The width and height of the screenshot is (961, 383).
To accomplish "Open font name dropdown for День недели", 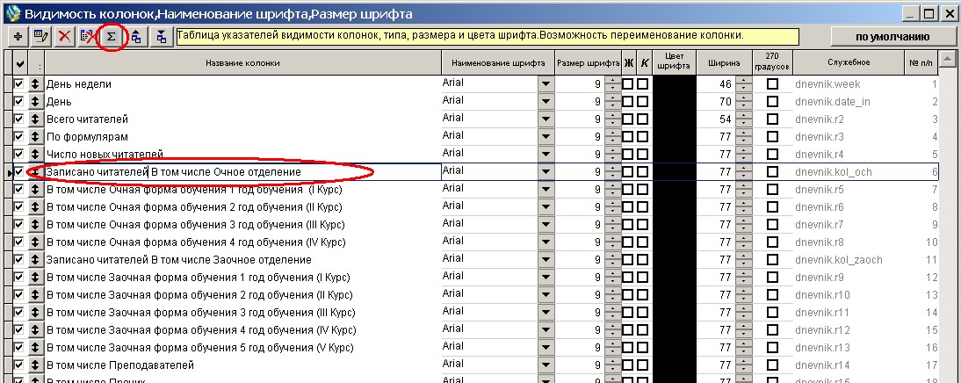I will click(546, 84).
